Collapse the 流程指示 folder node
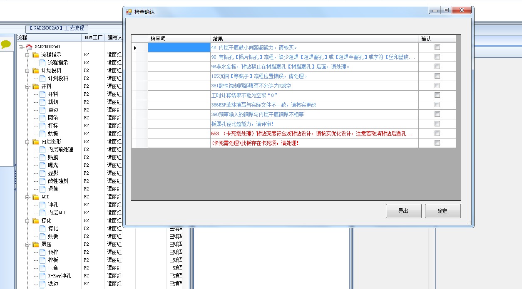The height and width of the screenshot is (289, 522). [27, 54]
